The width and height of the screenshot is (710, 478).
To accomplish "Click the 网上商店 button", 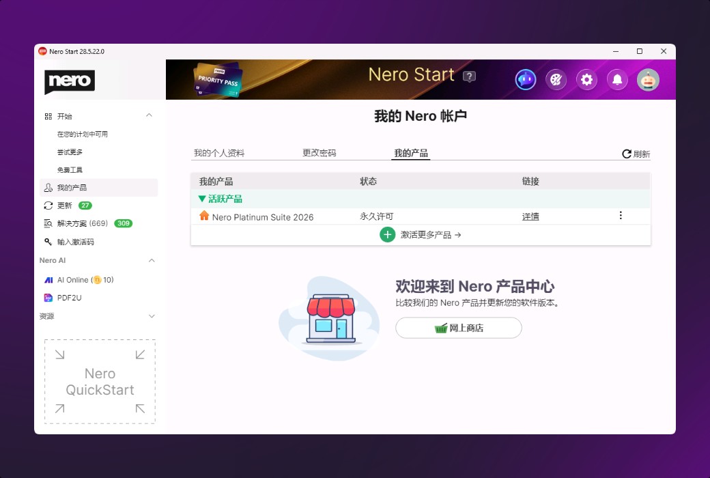I will [458, 328].
